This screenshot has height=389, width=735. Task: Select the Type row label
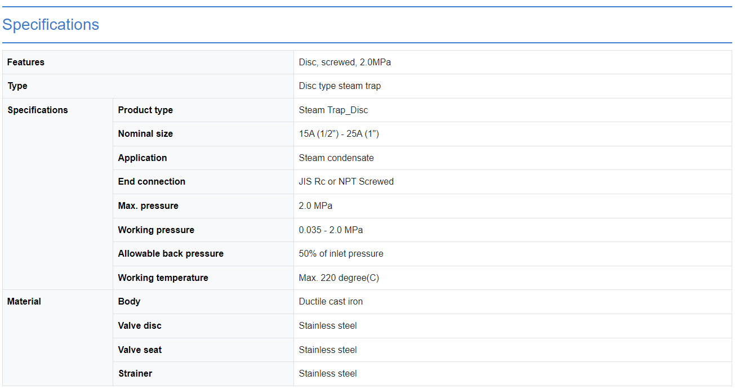point(17,86)
